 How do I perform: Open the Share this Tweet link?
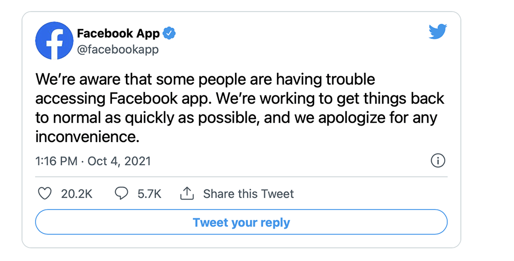(248, 194)
